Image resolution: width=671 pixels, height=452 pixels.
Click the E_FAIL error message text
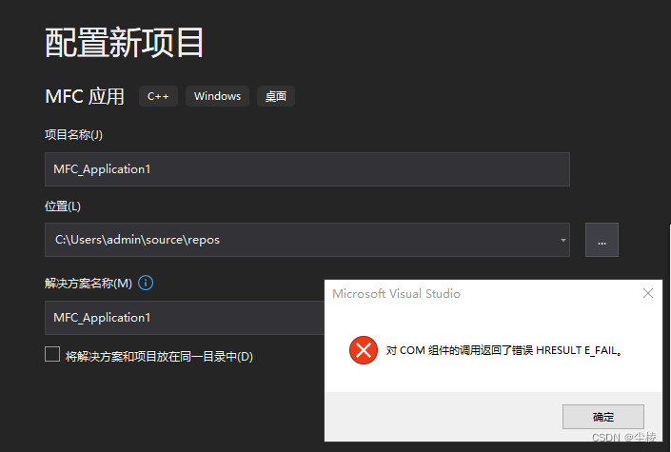click(x=504, y=350)
